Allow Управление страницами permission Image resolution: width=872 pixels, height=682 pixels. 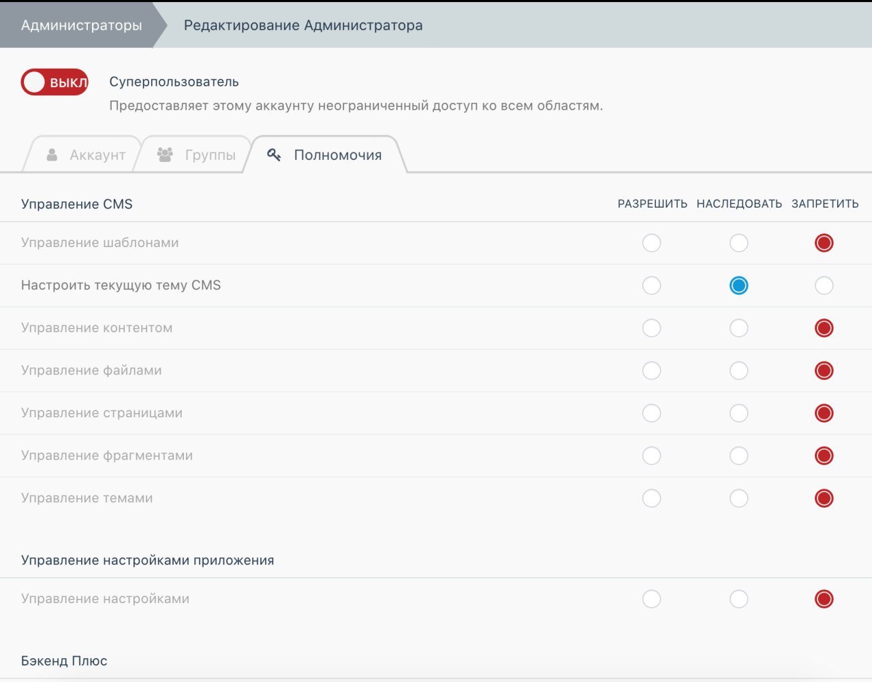[651, 413]
